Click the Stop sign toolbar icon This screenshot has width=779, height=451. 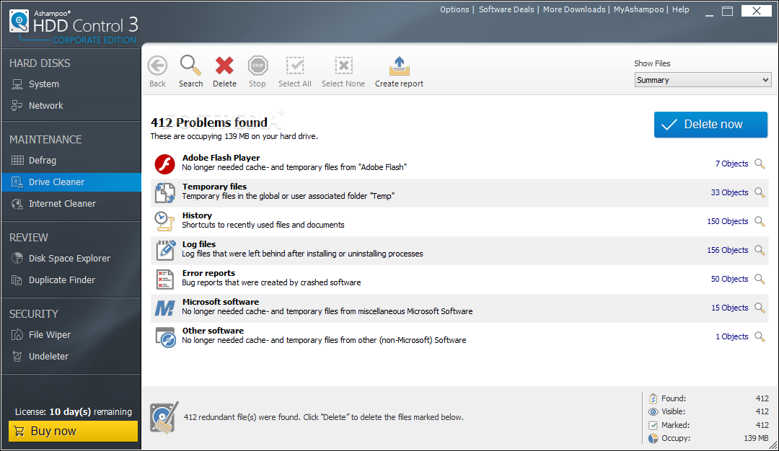(258, 66)
